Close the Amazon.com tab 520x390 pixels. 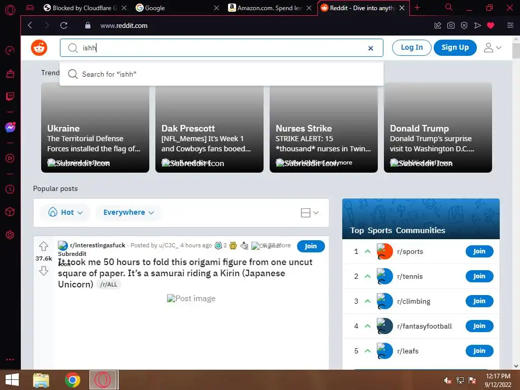click(x=309, y=8)
